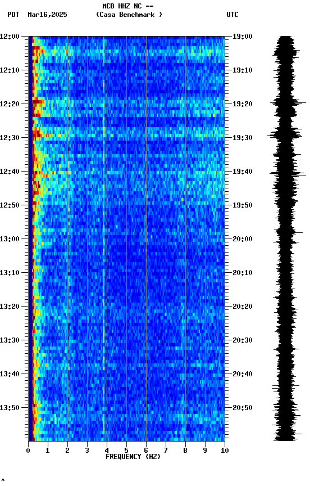The image size is (310, 486).
Task: Click the 5 Hz frequency axis tick label
Action: point(126,451)
